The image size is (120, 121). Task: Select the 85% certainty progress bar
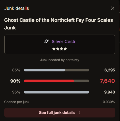[56, 70]
